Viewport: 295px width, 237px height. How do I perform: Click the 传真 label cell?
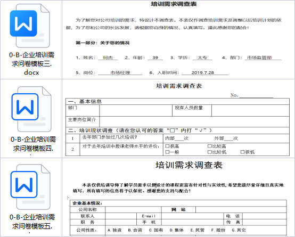[233, 222]
